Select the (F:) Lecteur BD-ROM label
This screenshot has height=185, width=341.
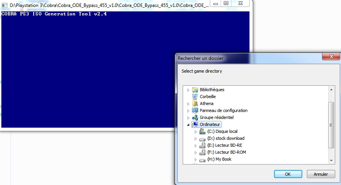coord(226,152)
